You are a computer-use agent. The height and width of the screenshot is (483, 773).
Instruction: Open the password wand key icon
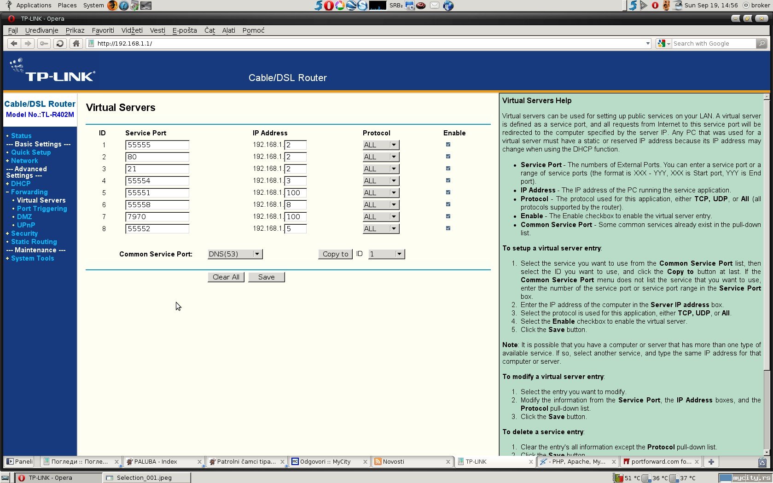tap(44, 43)
